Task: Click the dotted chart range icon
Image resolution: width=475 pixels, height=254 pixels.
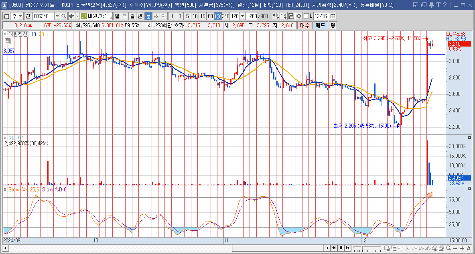Action: point(400,248)
